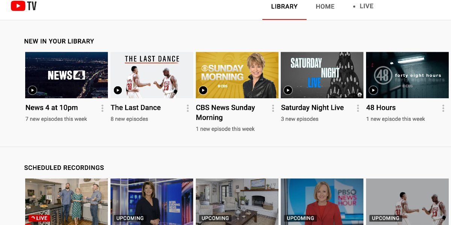Viewport: 451px width, 225px height.
Task: Open the options icon for The Last Dance
Action: click(188, 108)
